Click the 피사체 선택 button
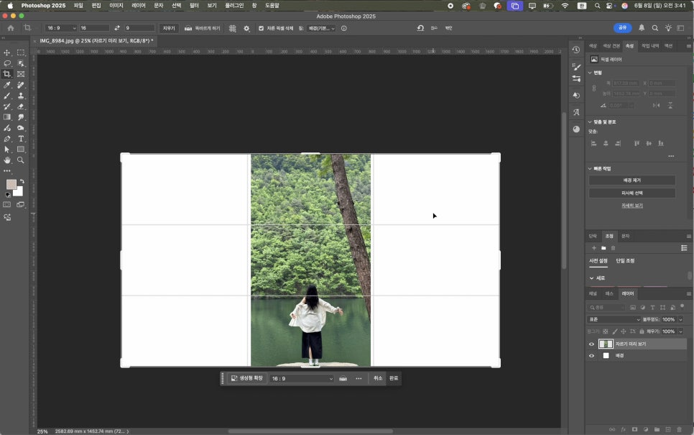The image size is (694, 435). pos(632,193)
